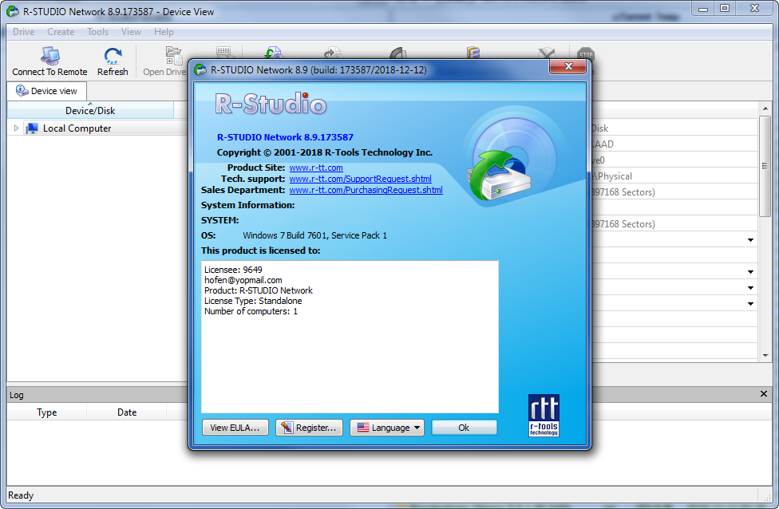Open the View menu
This screenshot has width=779, height=509.
tap(131, 32)
